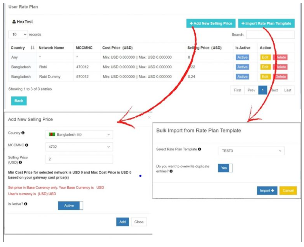Click the Network Name column header
The height and width of the screenshot is (247, 304).
tap(51, 48)
